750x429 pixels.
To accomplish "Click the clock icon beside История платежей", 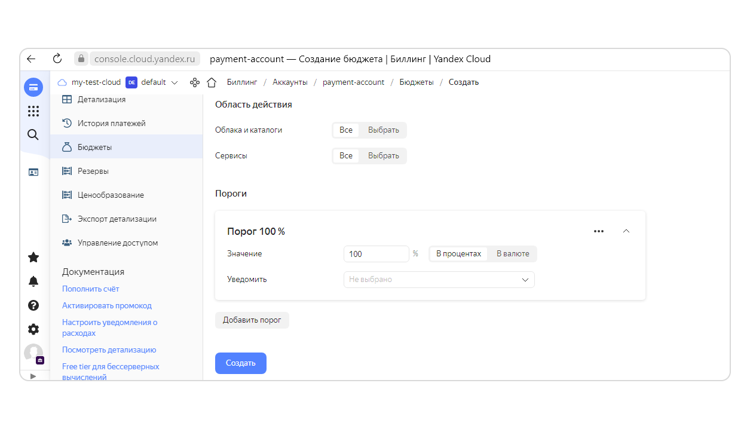I will click(67, 123).
